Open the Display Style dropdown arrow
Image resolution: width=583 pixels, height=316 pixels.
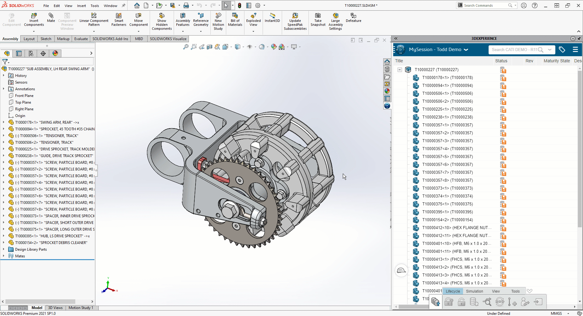pyautogui.click(x=244, y=47)
